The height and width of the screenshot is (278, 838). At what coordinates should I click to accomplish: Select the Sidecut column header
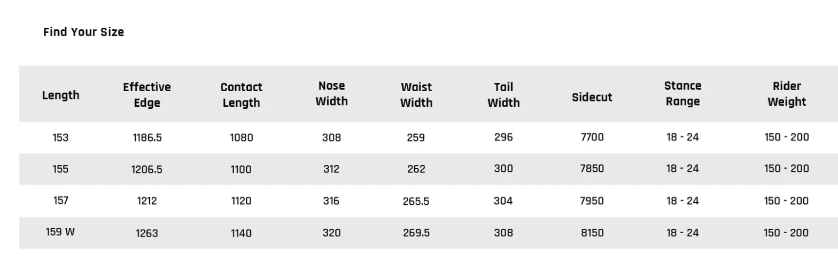point(592,97)
